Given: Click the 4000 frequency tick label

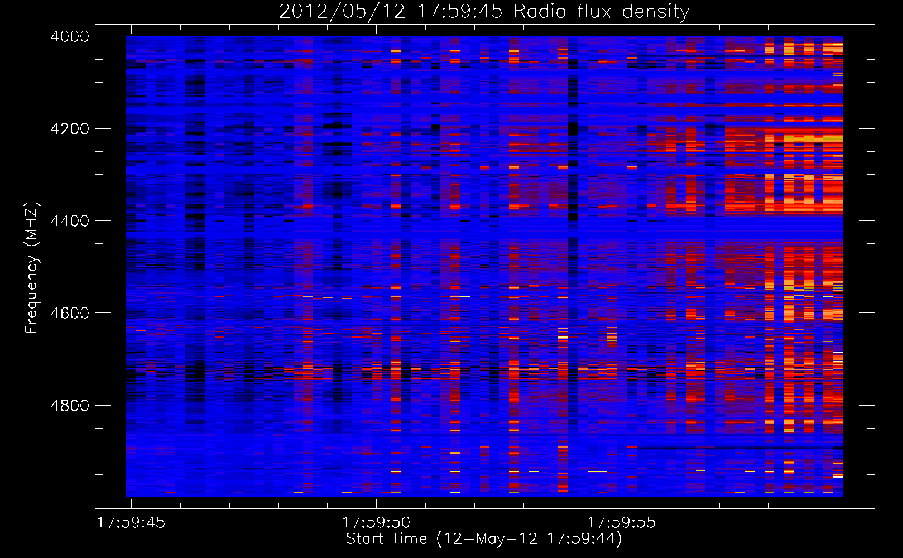Looking at the screenshot, I should (70, 36).
